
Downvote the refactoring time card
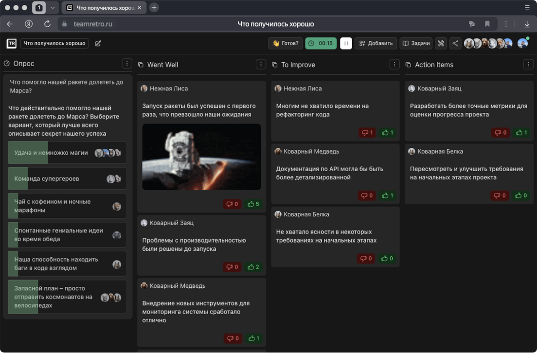pos(367,132)
